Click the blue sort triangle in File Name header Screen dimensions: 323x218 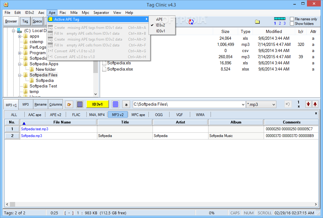pyautogui.click(x=24, y=123)
